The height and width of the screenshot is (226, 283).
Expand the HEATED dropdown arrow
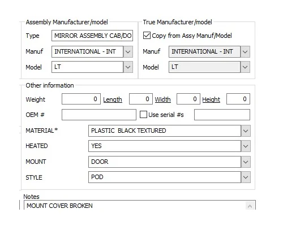[246, 146]
